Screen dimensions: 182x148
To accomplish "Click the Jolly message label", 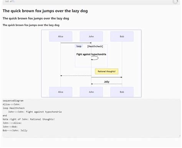I will (x=107, y=82).
